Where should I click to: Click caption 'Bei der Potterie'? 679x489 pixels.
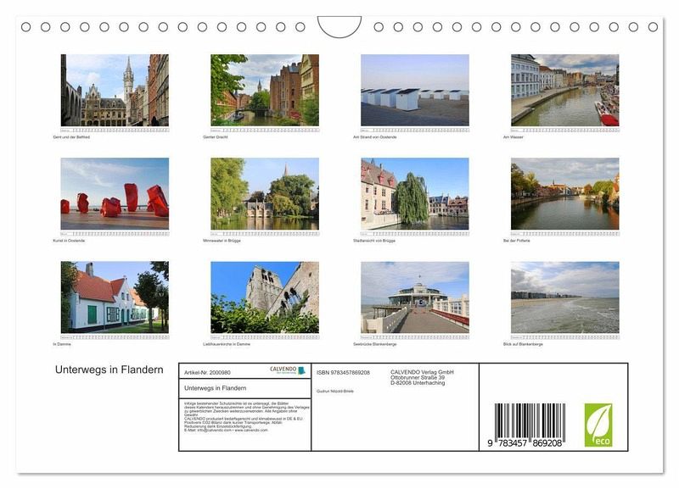[x=517, y=241]
